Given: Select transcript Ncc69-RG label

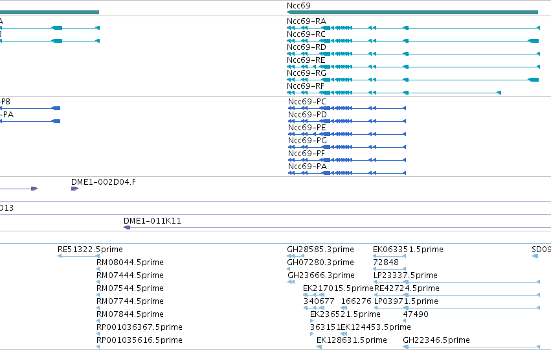Looking at the screenshot, I should tap(306, 73).
